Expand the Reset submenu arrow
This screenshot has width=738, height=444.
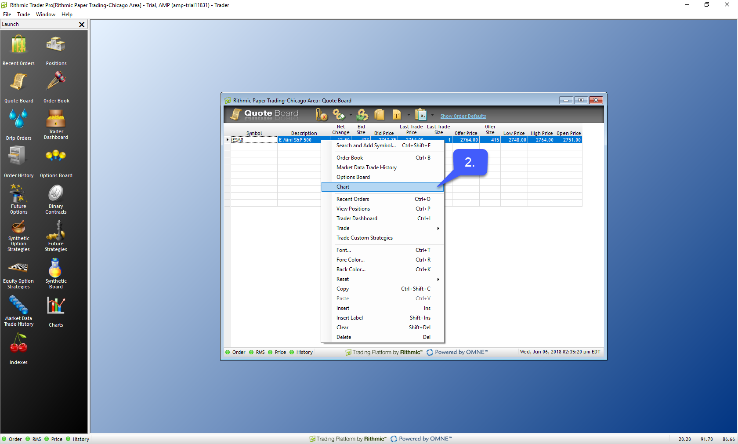click(x=438, y=279)
